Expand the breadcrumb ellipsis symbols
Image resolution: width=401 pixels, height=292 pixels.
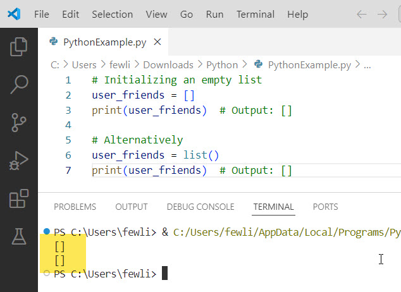tap(367, 66)
